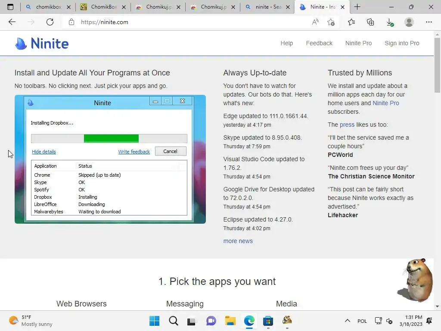Select the 'Messaging' heading
This screenshot has width=441, height=331.
coord(185,304)
